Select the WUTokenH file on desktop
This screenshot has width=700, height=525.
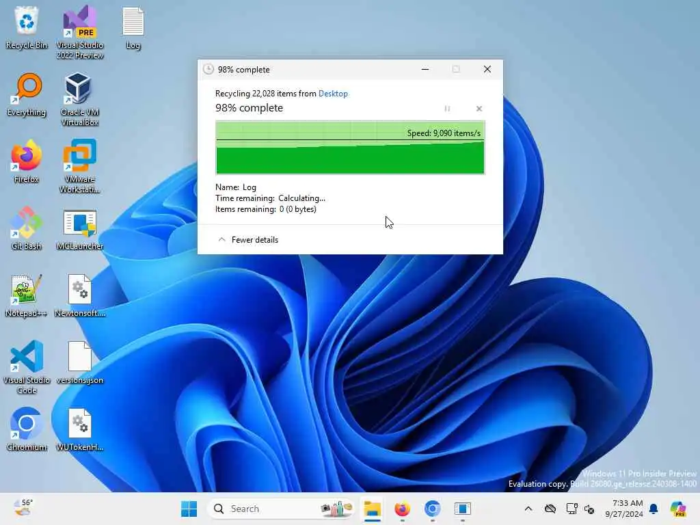(80, 429)
